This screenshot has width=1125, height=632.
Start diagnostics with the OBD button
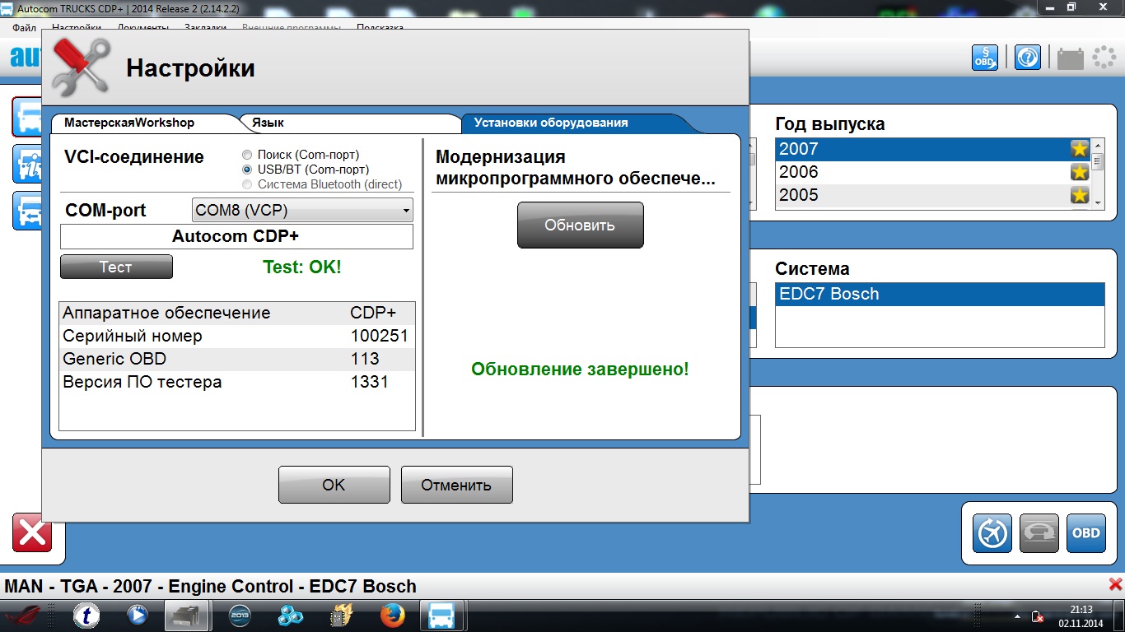click(x=1085, y=532)
